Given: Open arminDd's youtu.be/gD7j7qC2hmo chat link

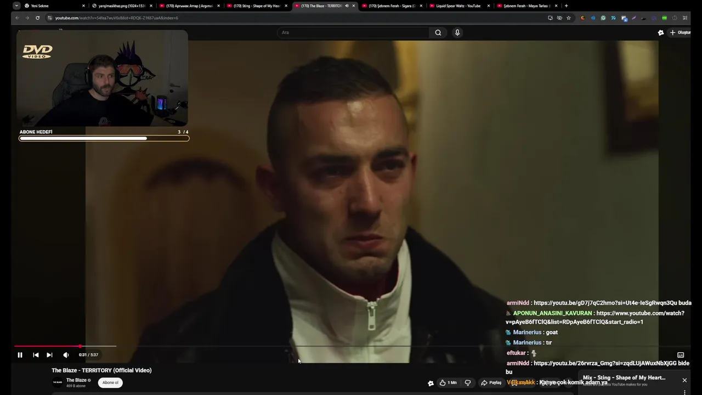Looking at the screenshot, I should pos(605,303).
